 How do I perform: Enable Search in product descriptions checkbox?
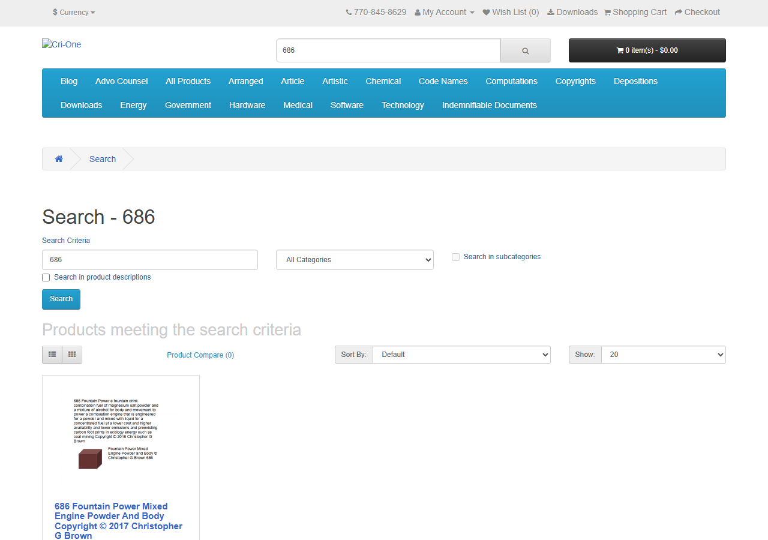46,277
